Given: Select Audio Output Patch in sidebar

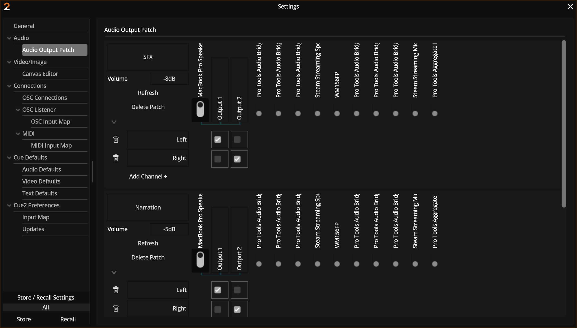Looking at the screenshot, I should [x=55, y=50].
